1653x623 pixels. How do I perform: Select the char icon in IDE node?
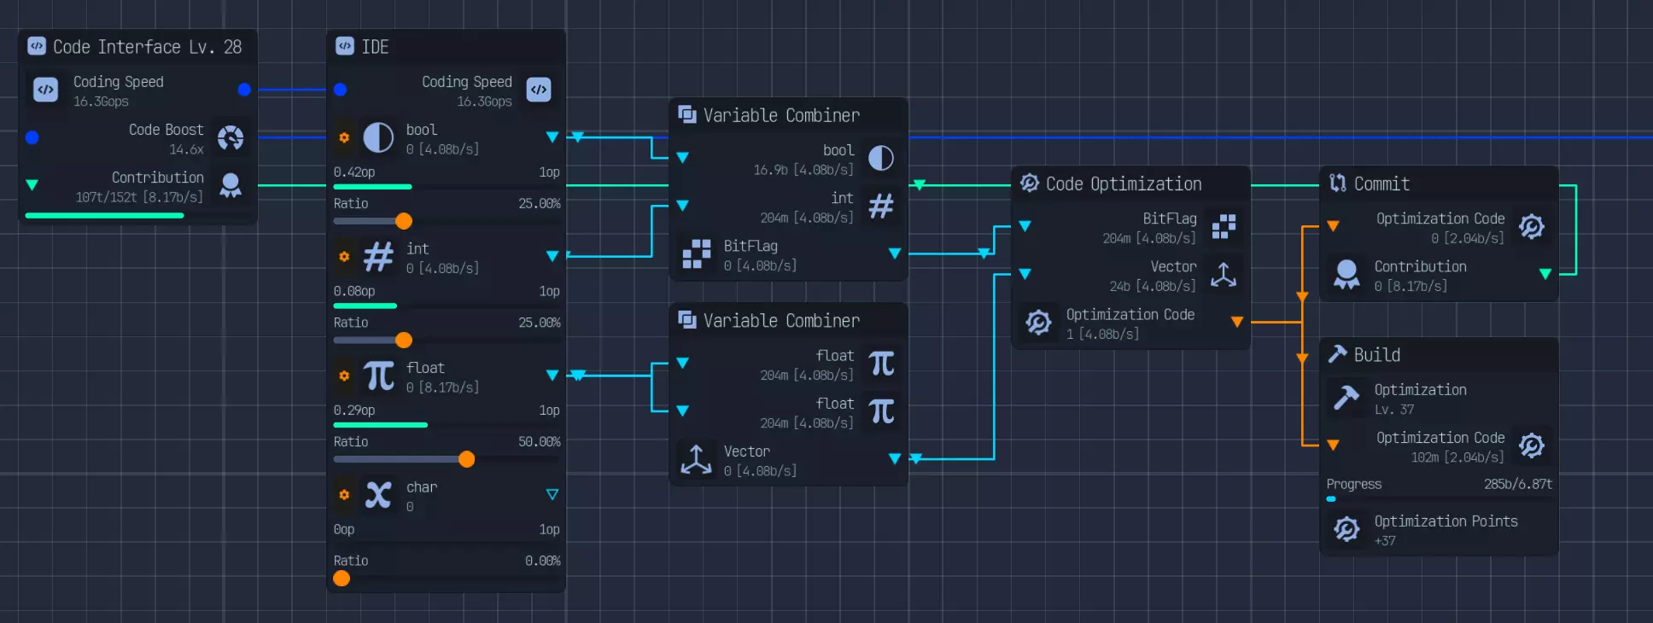[x=378, y=495]
